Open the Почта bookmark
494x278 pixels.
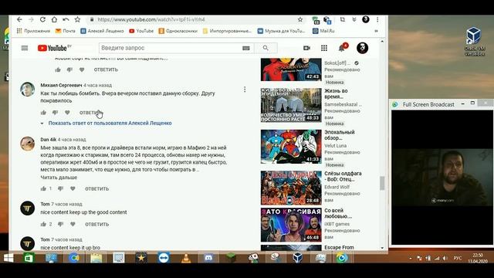point(66,31)
